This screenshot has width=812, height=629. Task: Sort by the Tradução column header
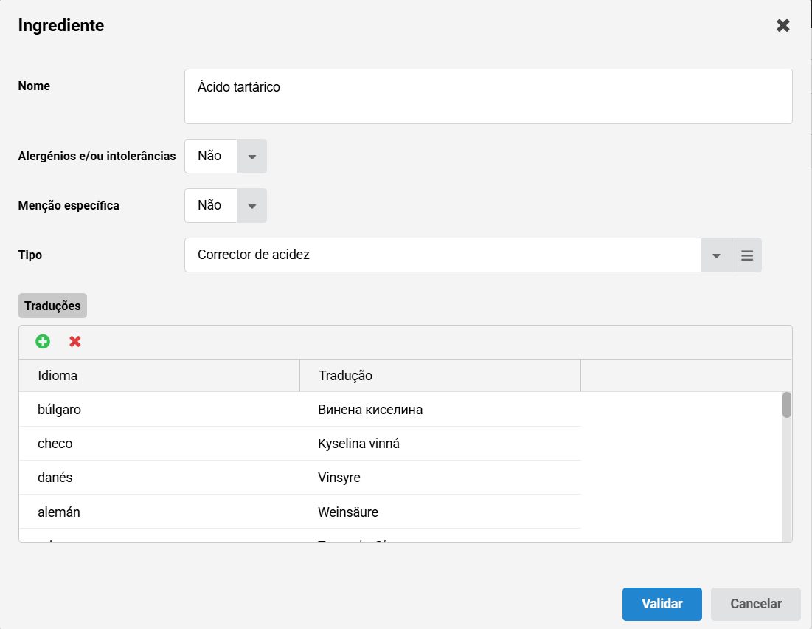coord(440,376)
